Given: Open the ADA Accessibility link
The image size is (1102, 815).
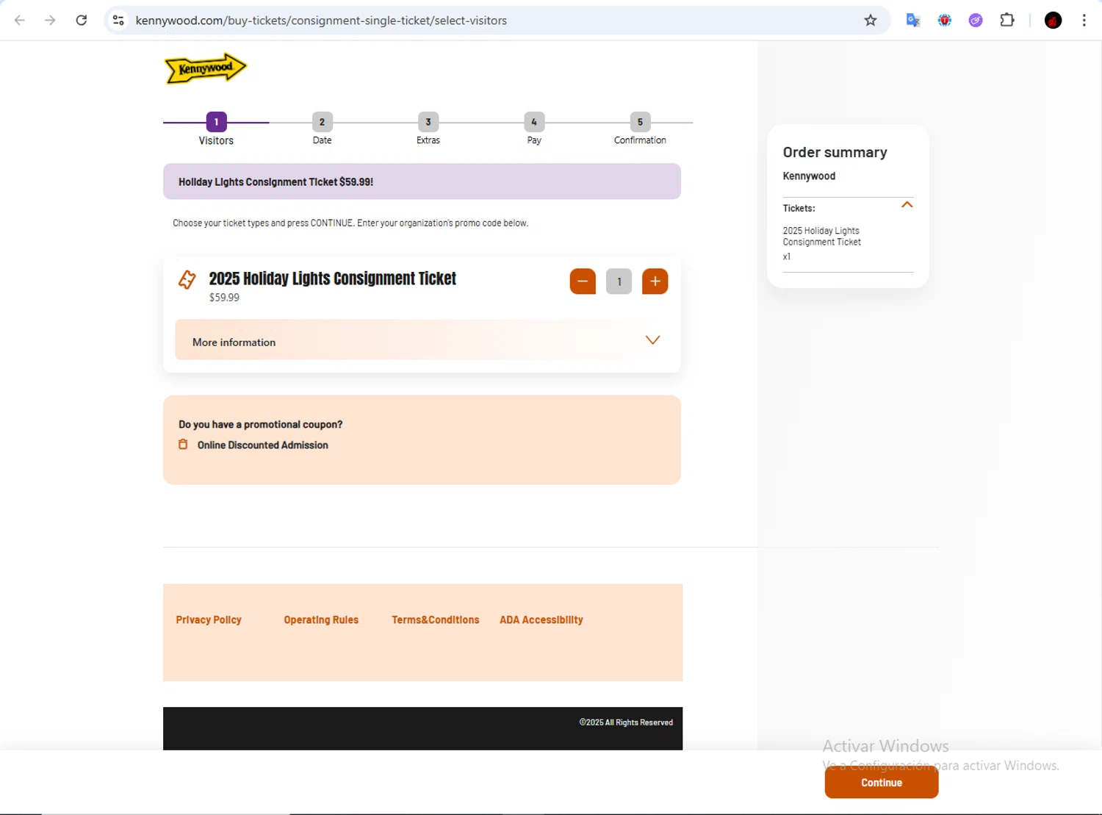Looking at the screenshot, I should click(x=541, y=620).
